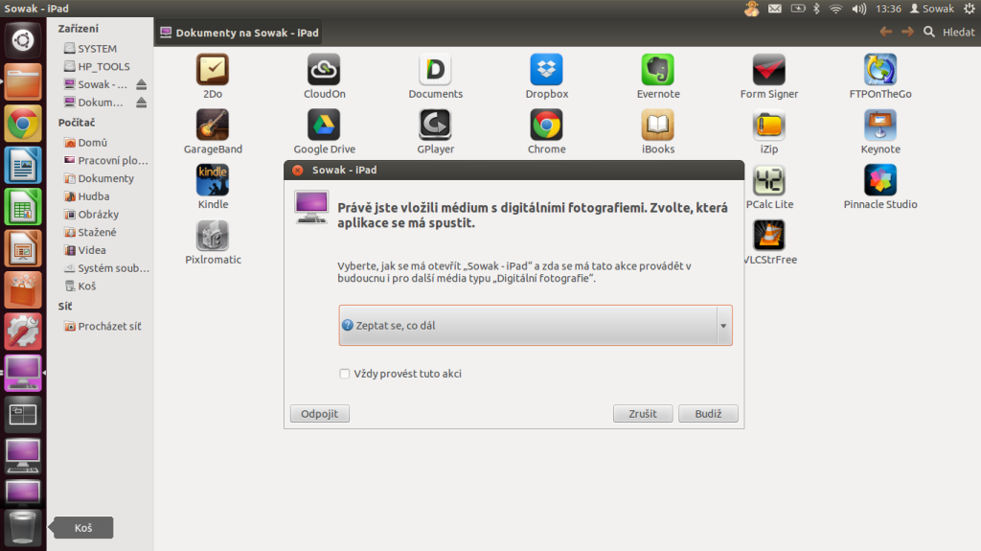
Task: Open Stažené in the sidebar
Action: click(90, 232)
